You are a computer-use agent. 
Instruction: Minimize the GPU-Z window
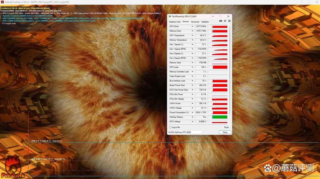(x=213, y=16)
